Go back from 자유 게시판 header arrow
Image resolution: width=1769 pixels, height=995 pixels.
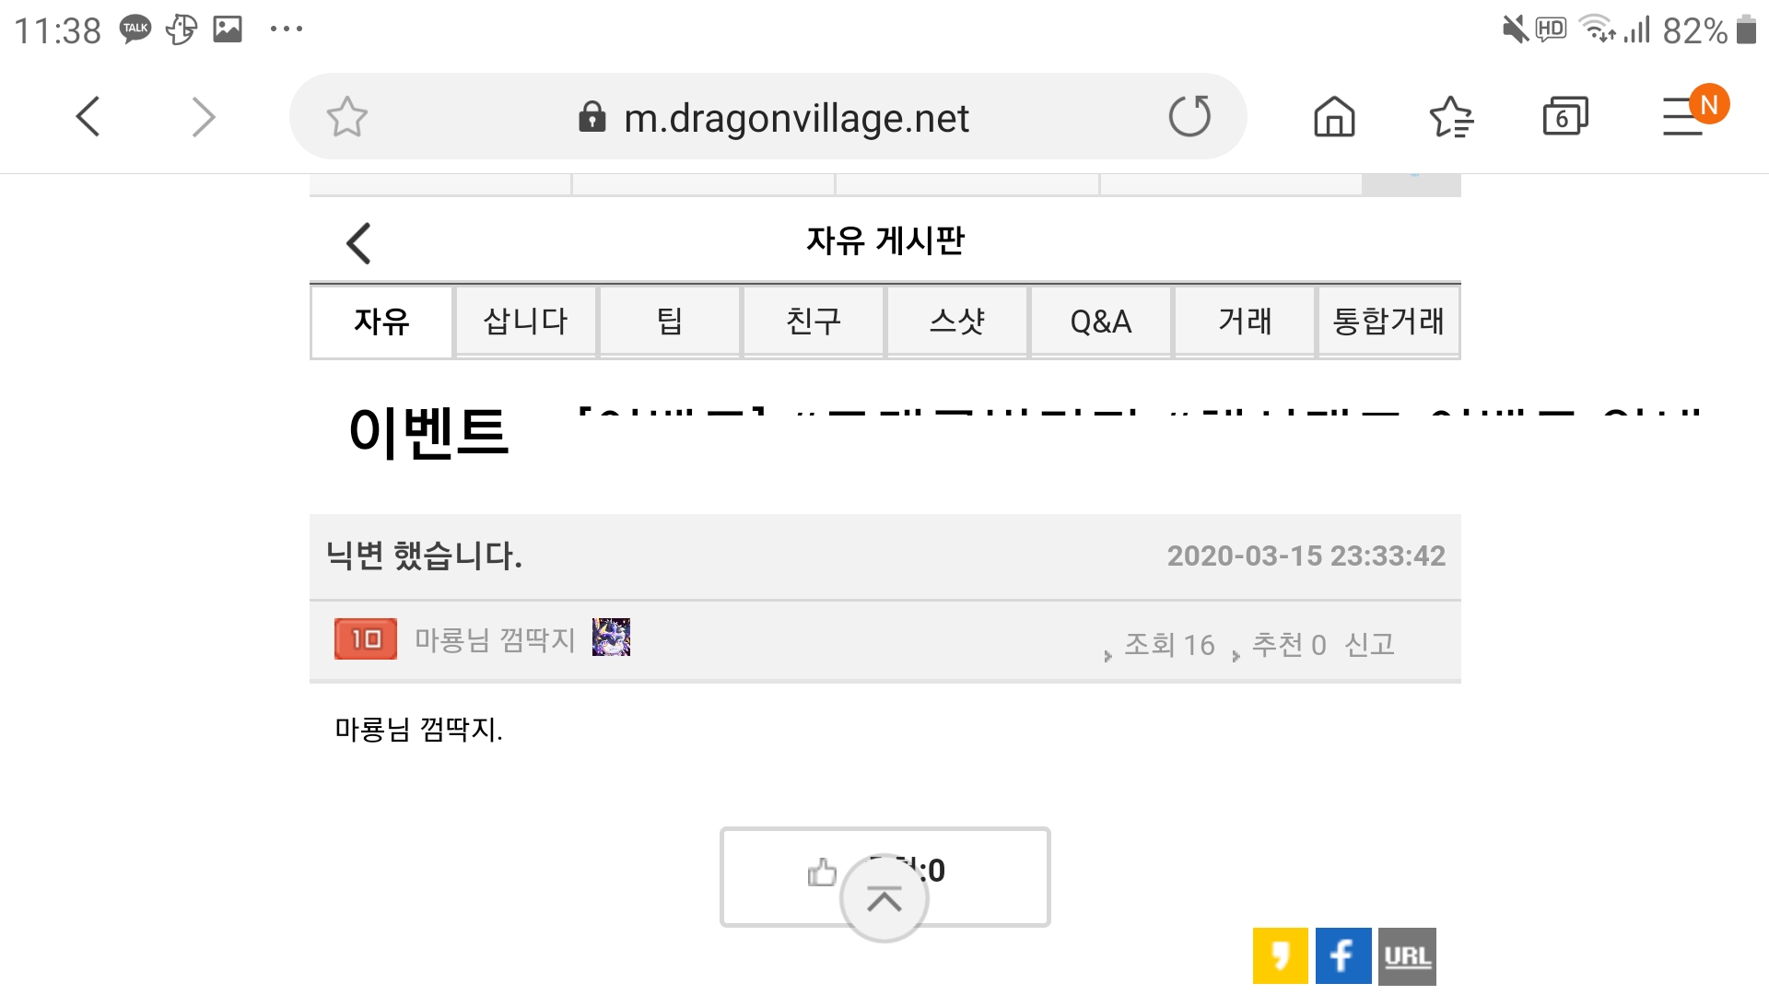(358, 243)
